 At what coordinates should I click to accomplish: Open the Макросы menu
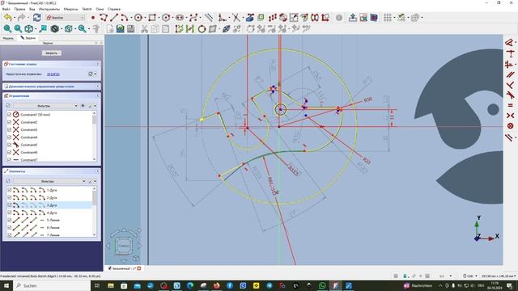pos(70,9)
